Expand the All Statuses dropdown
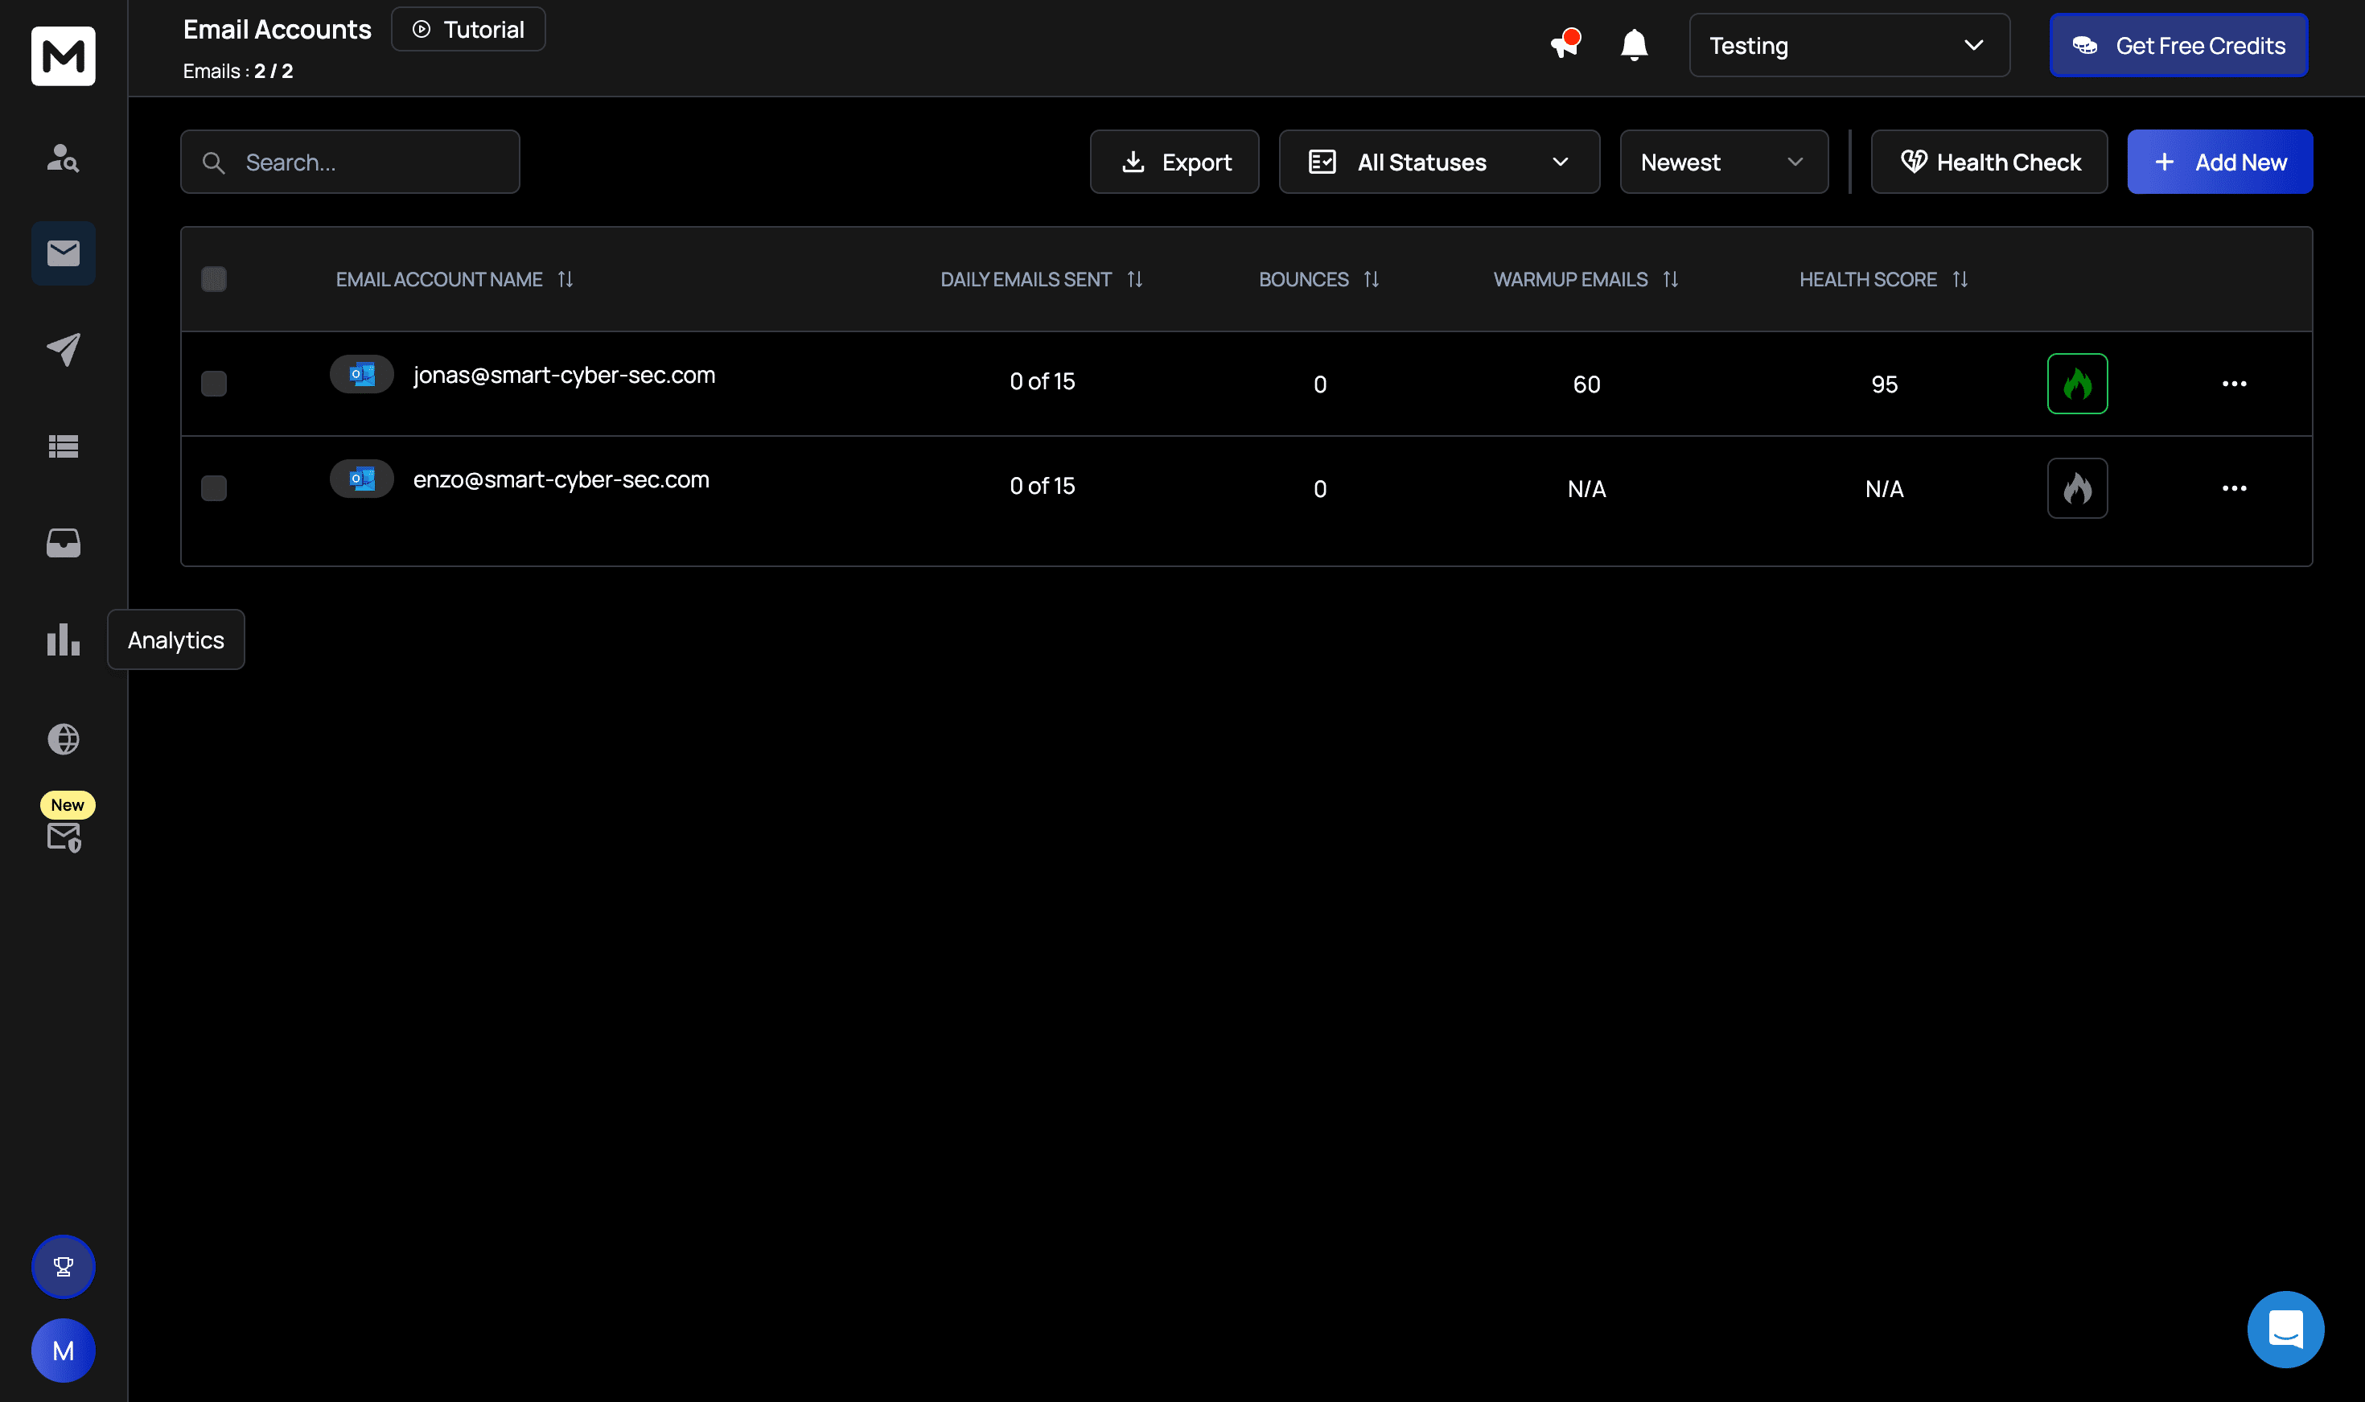This screenshot has height=1402, width=2365. (x=1438, y=162)
